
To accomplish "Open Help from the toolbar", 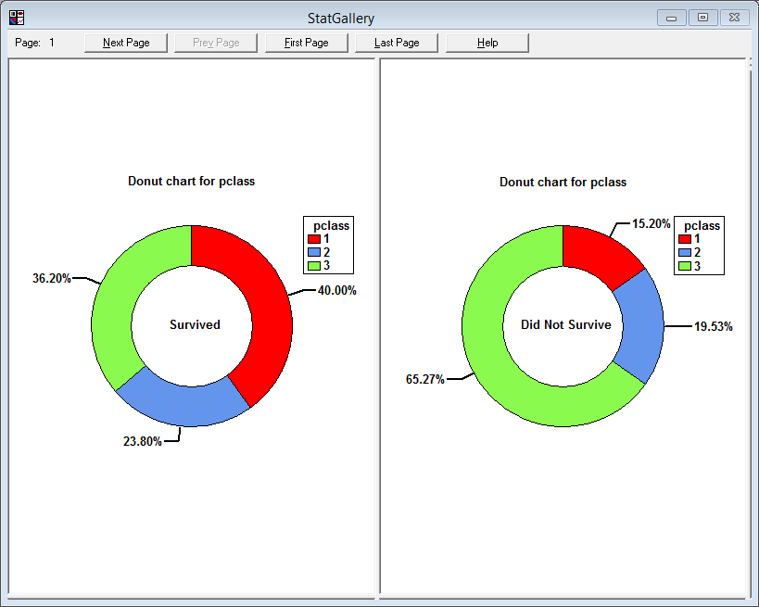I will coord(487,42).
